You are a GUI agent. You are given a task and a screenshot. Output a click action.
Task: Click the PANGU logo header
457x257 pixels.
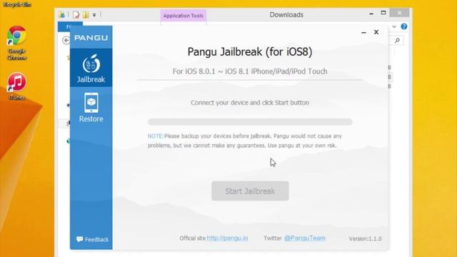click(x=91, y=38)
